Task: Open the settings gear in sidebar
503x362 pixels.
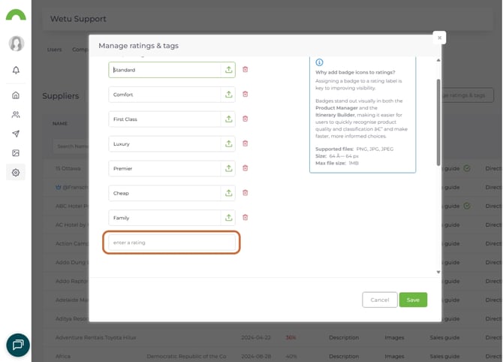Action: coord(16,173)
